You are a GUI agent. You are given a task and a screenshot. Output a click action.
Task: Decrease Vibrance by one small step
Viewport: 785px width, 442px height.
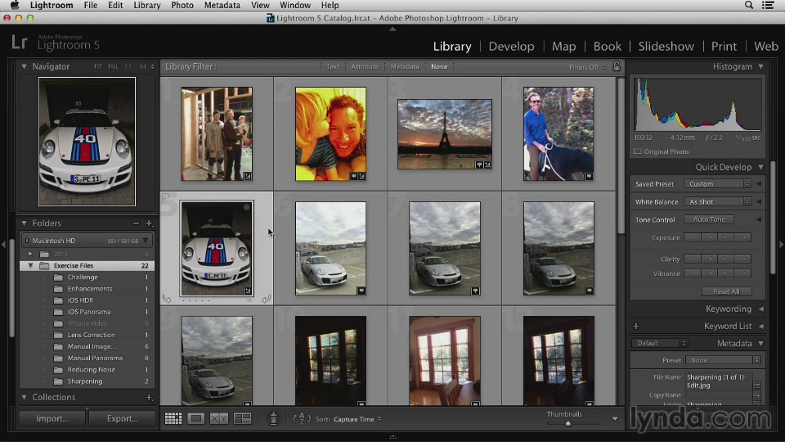[x=710, y=273]
